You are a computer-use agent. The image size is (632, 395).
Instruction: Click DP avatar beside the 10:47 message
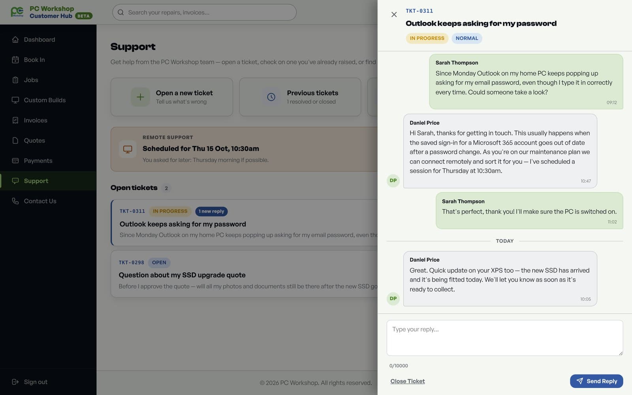point(393,181)
